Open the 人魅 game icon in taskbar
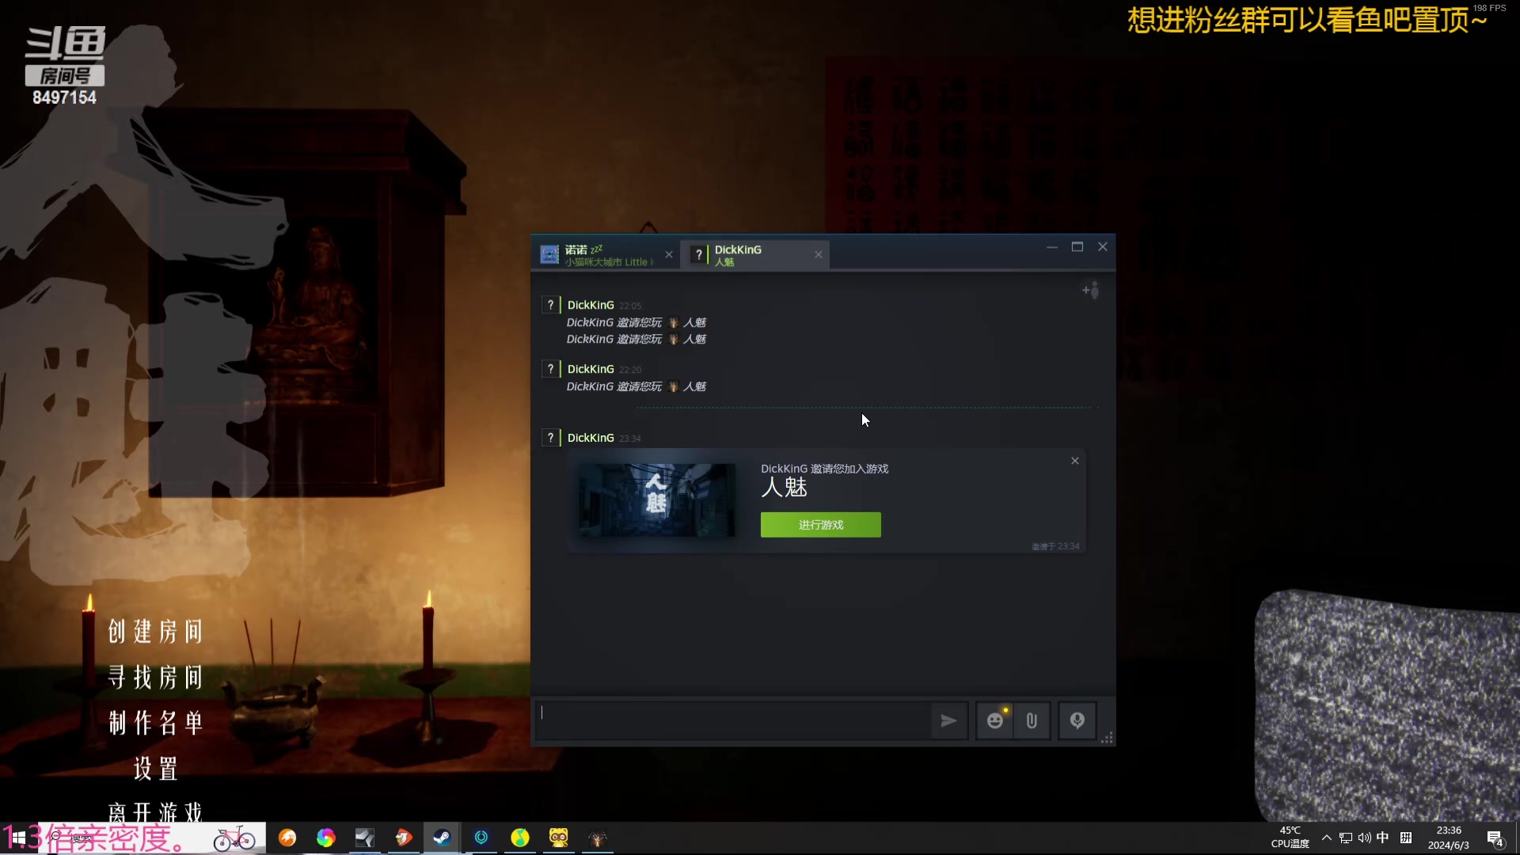 598,838
